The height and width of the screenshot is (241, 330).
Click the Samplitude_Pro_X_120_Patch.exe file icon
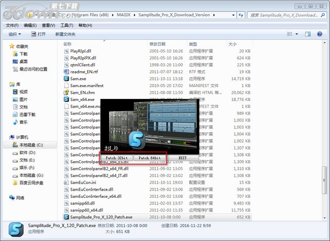click(x=67, y=217)
